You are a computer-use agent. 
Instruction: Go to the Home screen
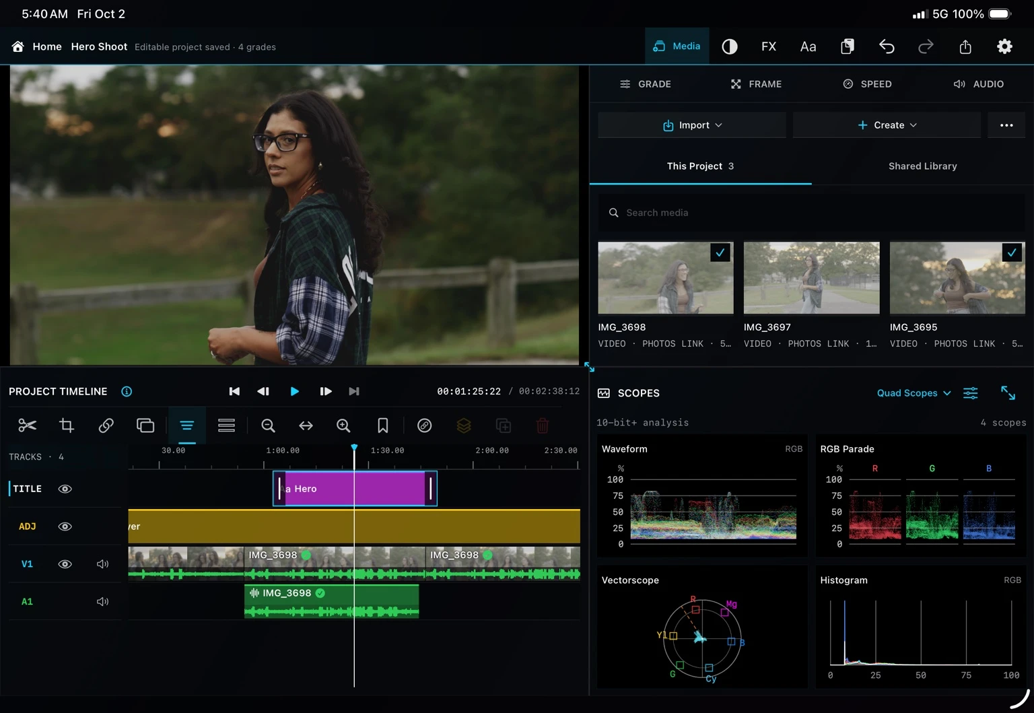[37, 46]
